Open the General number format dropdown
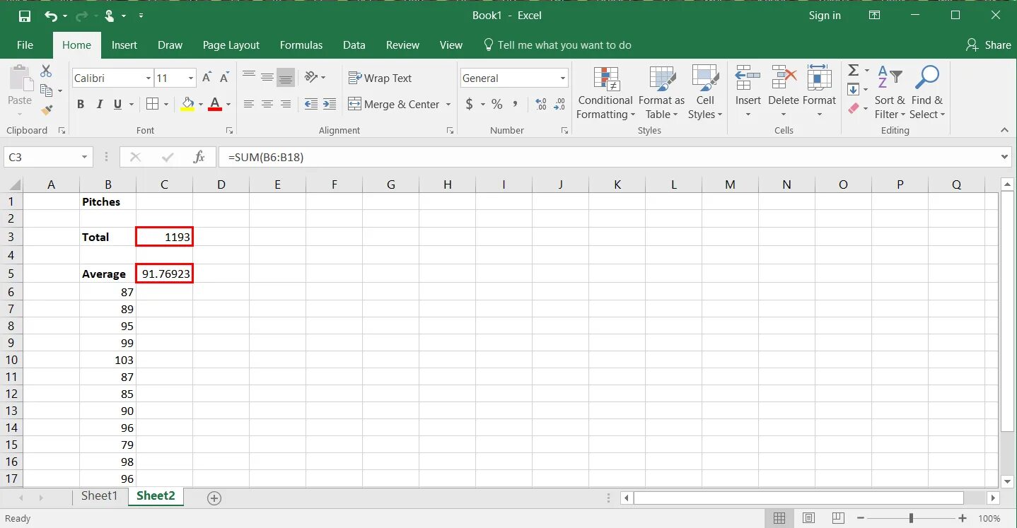1017x528 pixels. coord(563,78)
